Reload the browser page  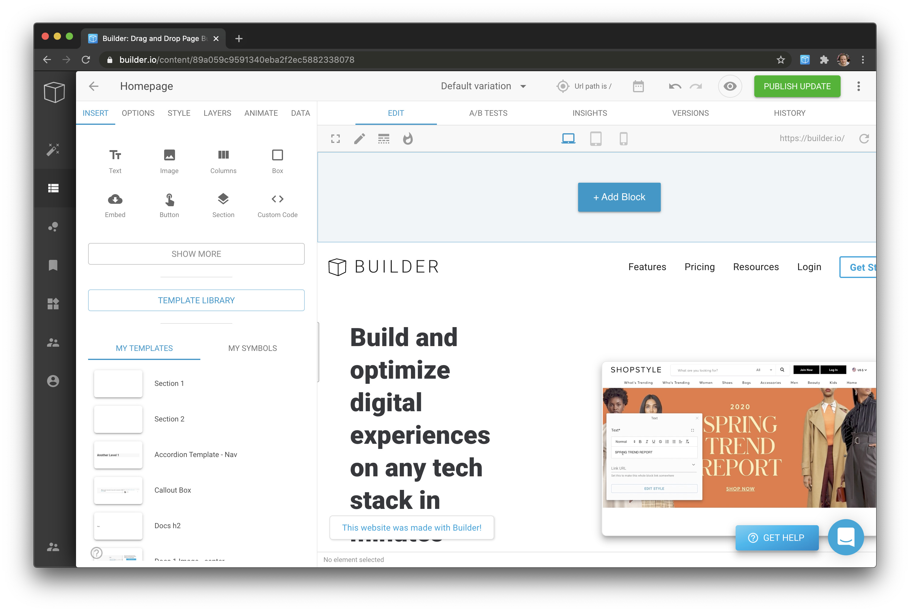click(x=86, y=60)
